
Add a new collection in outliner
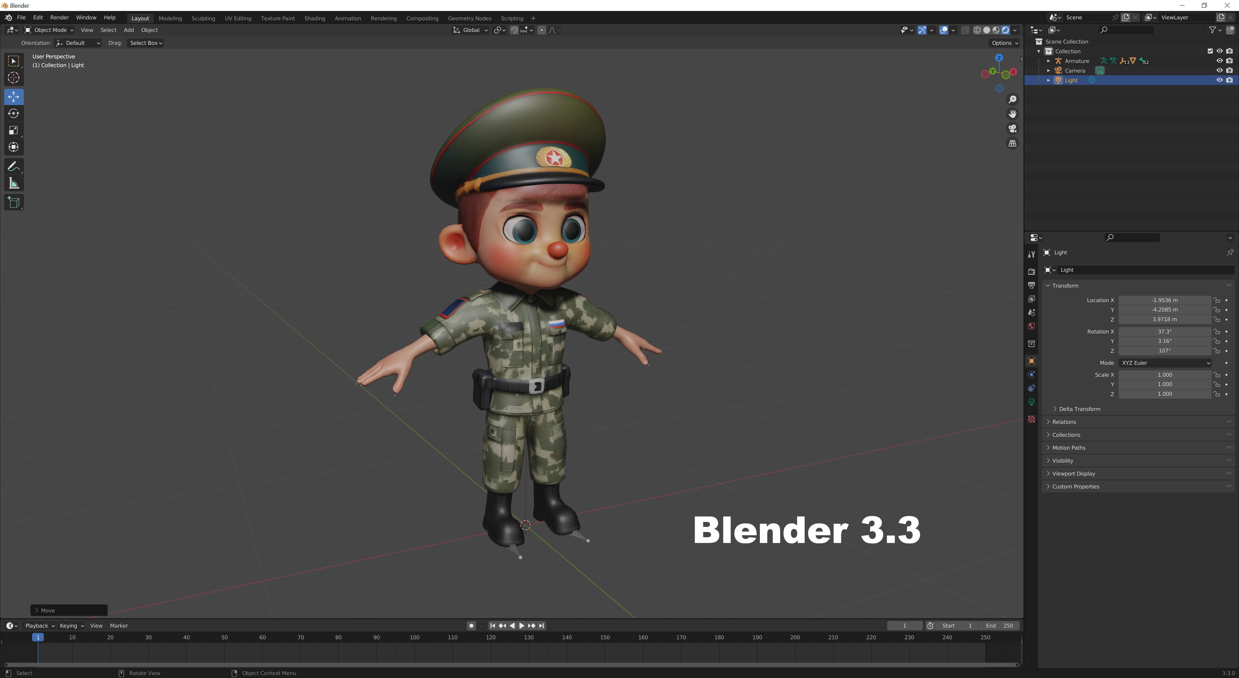click(1230, 30)
